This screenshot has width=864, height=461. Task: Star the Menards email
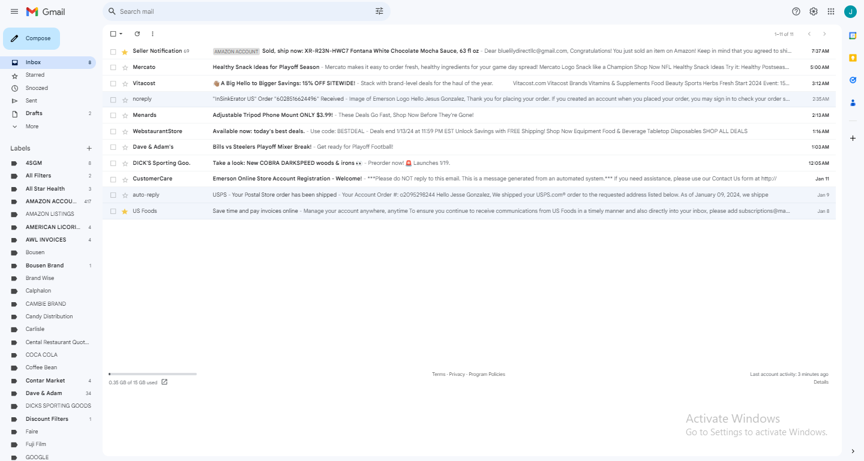point(125,115)
